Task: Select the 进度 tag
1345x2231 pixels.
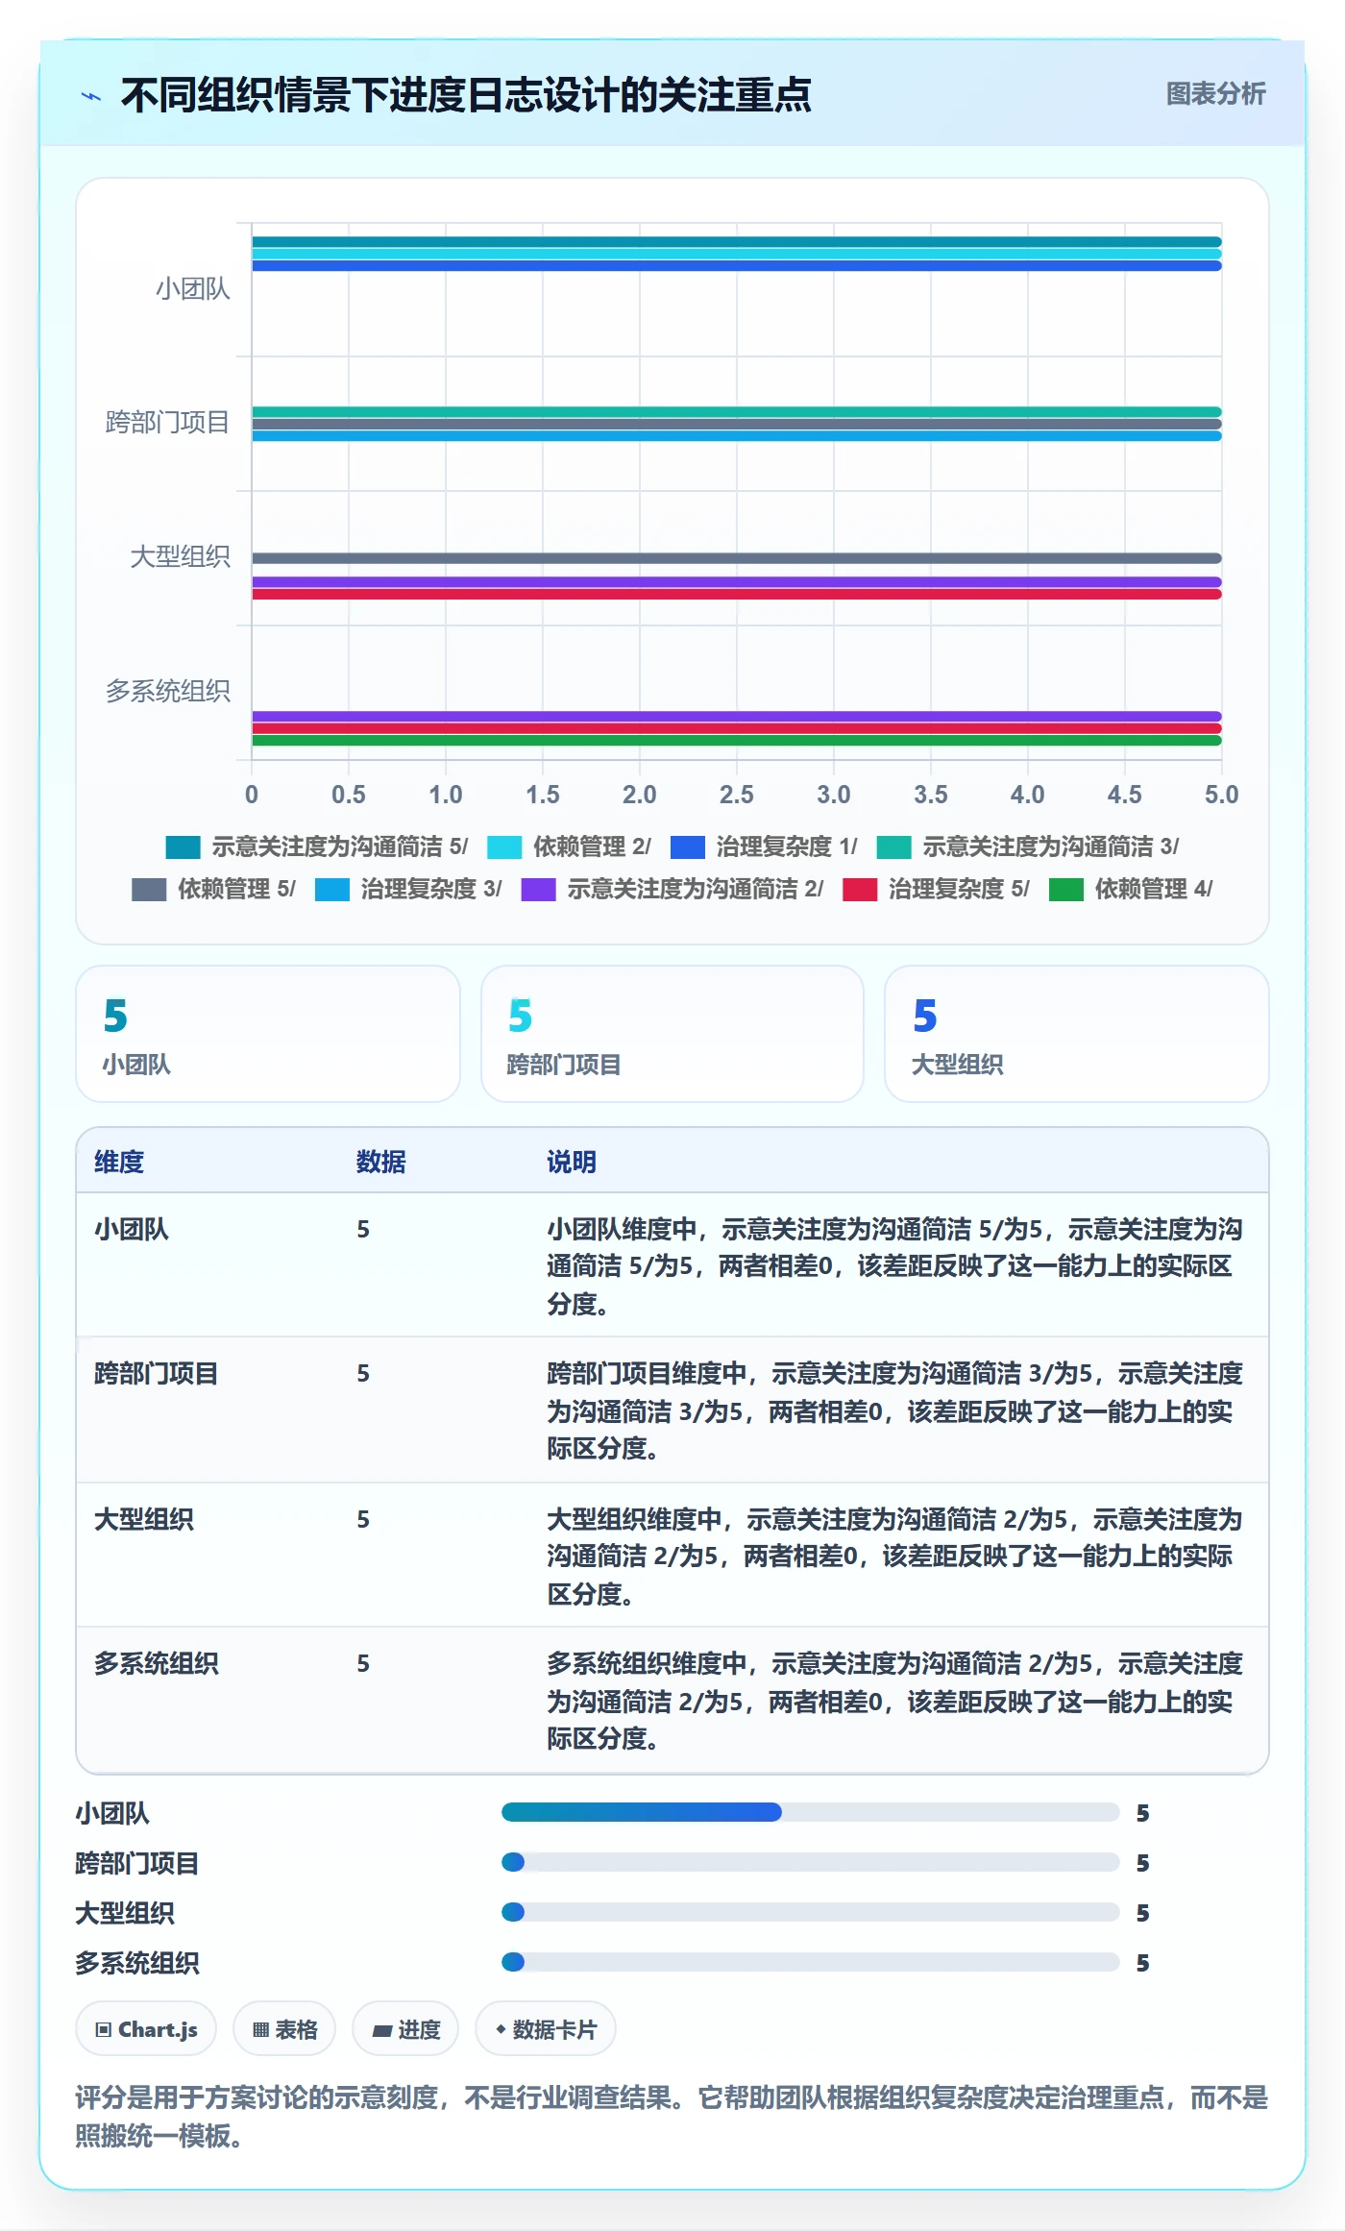Action: (405, 2029)
